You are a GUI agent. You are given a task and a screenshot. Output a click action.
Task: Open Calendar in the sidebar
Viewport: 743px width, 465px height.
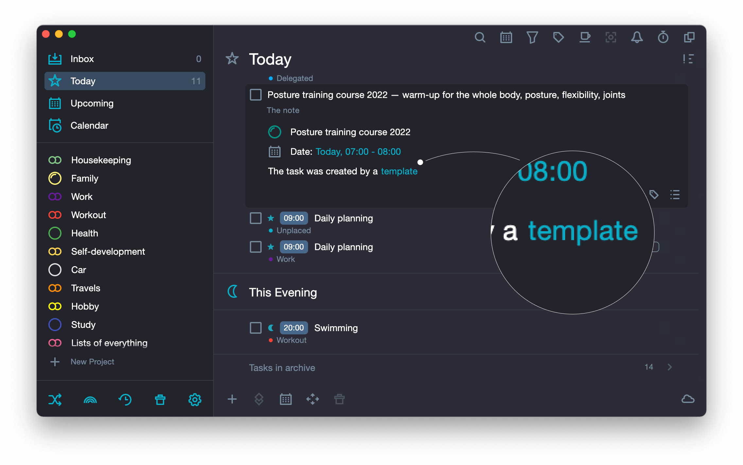pos(125,125)
